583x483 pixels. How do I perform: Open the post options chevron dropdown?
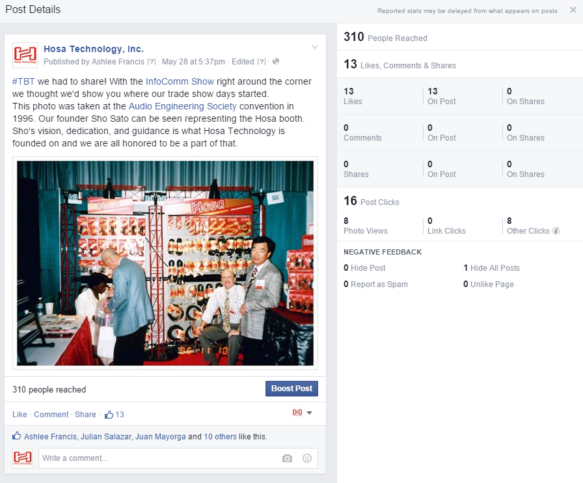315,48
